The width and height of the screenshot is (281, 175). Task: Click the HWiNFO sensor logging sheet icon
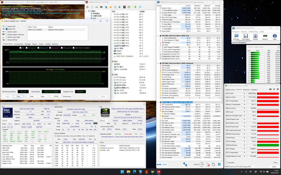[208, 164]
